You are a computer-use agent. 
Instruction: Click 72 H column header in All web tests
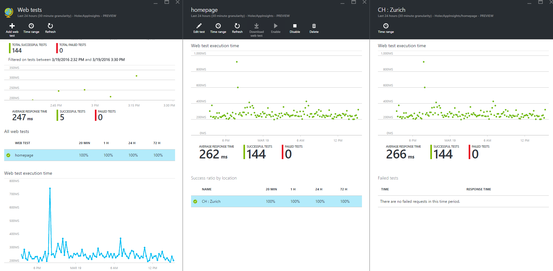click(157, 143)
